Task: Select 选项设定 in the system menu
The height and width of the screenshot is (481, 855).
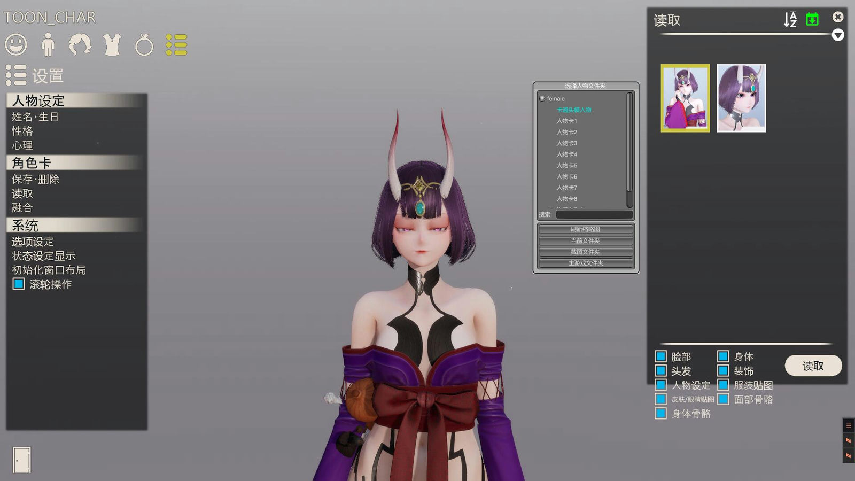Action: [33, 242]
